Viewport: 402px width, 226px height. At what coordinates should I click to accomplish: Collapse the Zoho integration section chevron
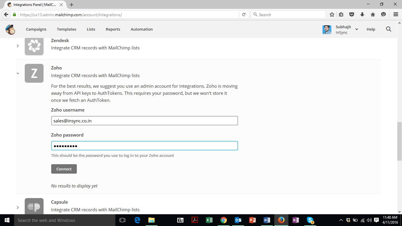(x=18, y=73)
